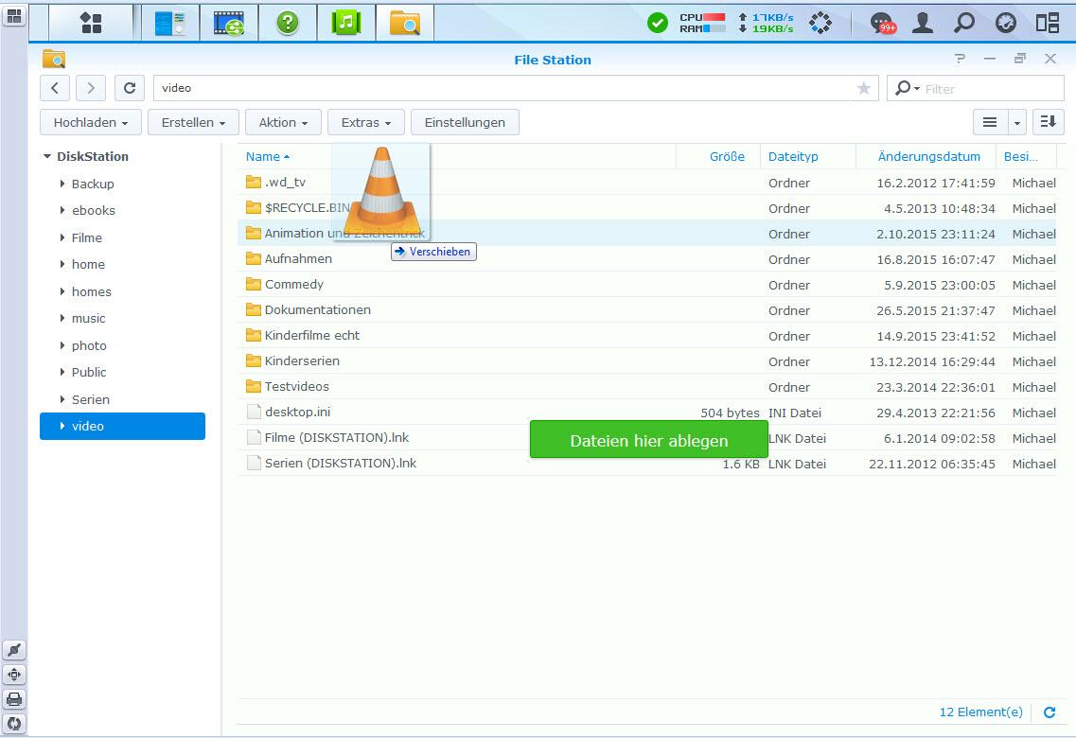Click the user account options icon

point(922,23)
